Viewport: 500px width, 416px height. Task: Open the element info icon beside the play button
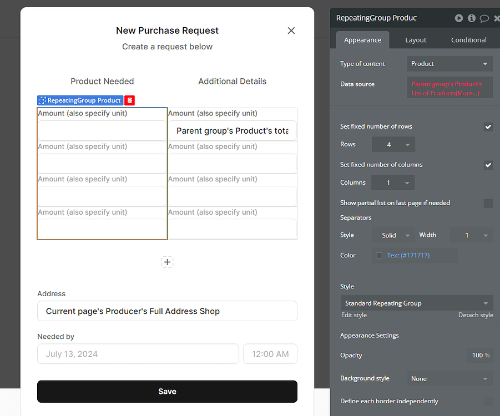tap(471, 18)
